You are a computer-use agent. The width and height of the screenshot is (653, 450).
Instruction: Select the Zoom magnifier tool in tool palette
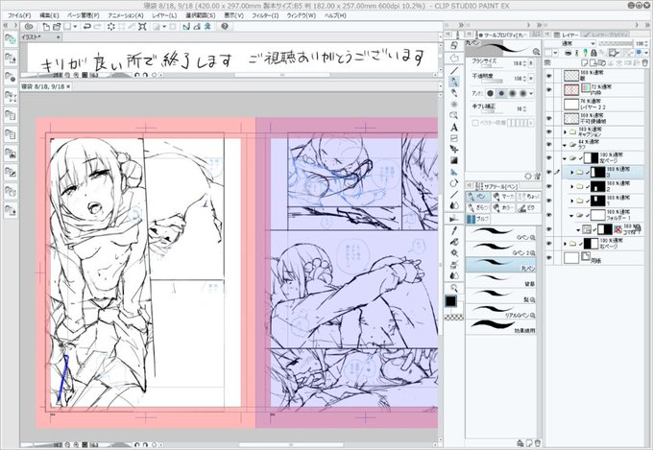(454, 288)
